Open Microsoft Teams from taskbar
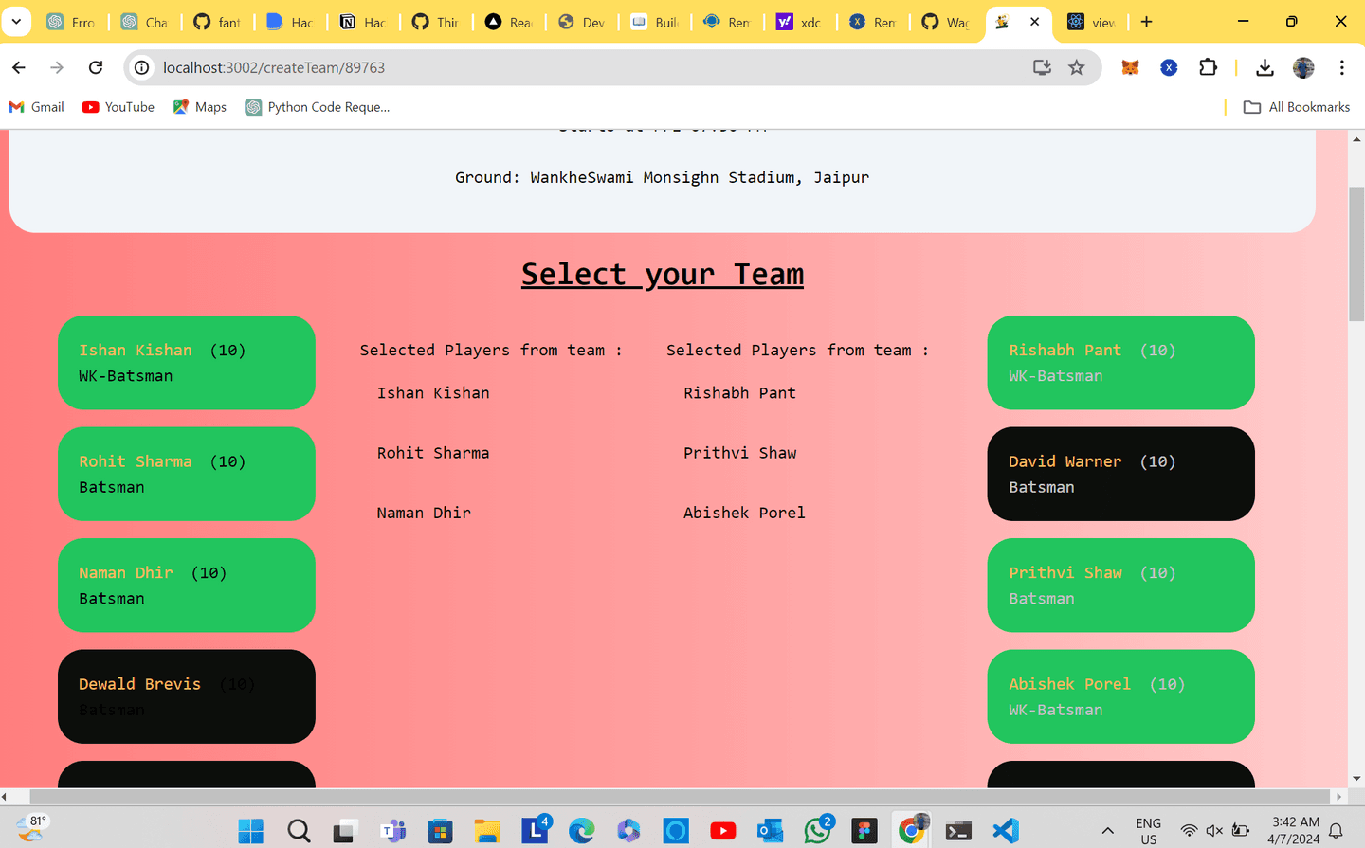This screenshot has width=1365, height=848. pos(392,831)
